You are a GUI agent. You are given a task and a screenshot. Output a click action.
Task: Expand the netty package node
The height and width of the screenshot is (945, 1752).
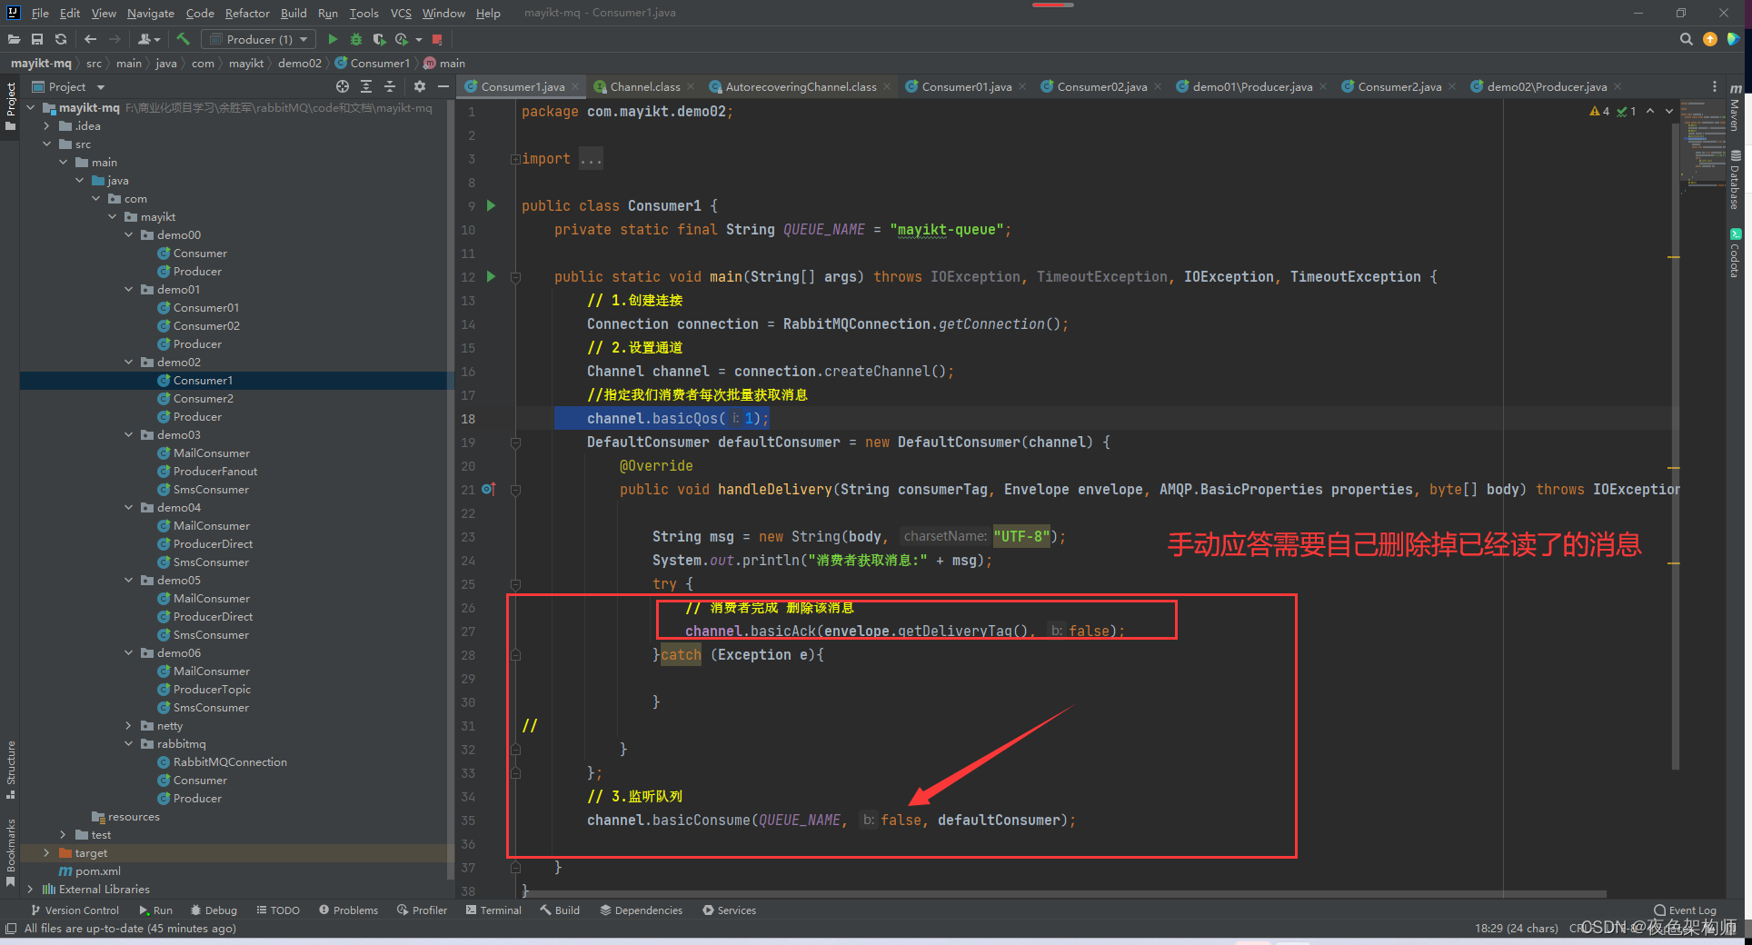point(129,725)
